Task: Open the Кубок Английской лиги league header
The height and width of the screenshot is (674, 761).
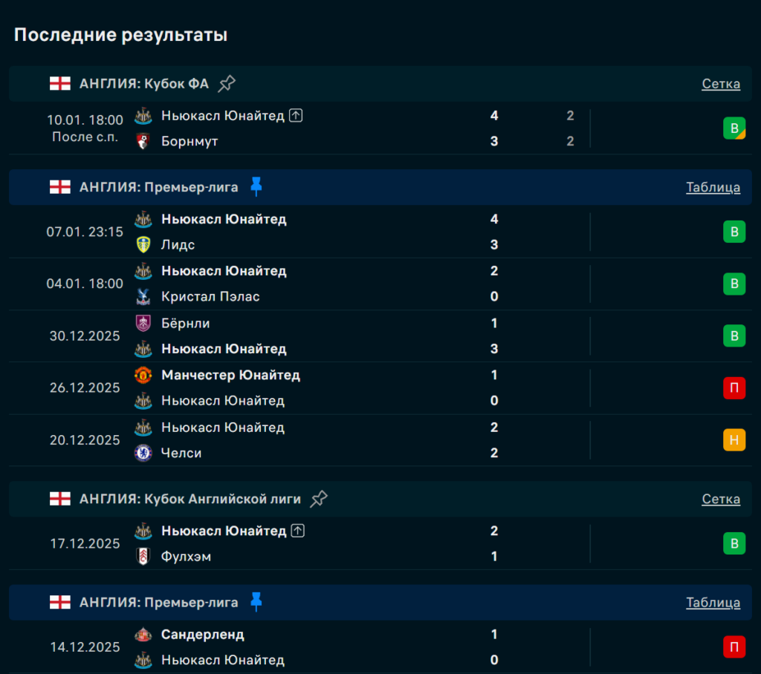Action: (x=190, y=499)
